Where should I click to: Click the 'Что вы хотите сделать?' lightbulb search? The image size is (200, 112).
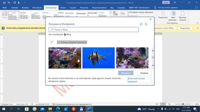[166, 7]
